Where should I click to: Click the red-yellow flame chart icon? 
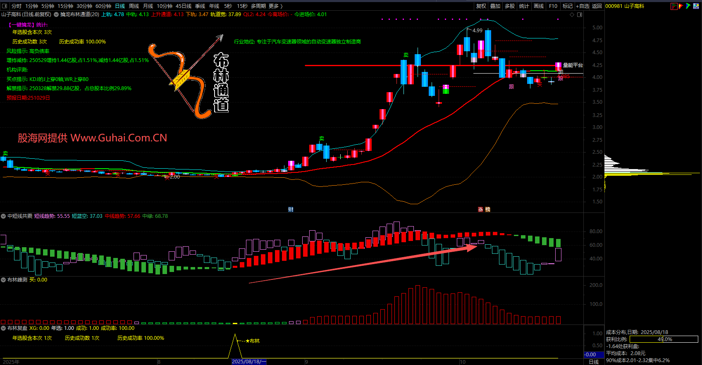[x=681, y=6]
